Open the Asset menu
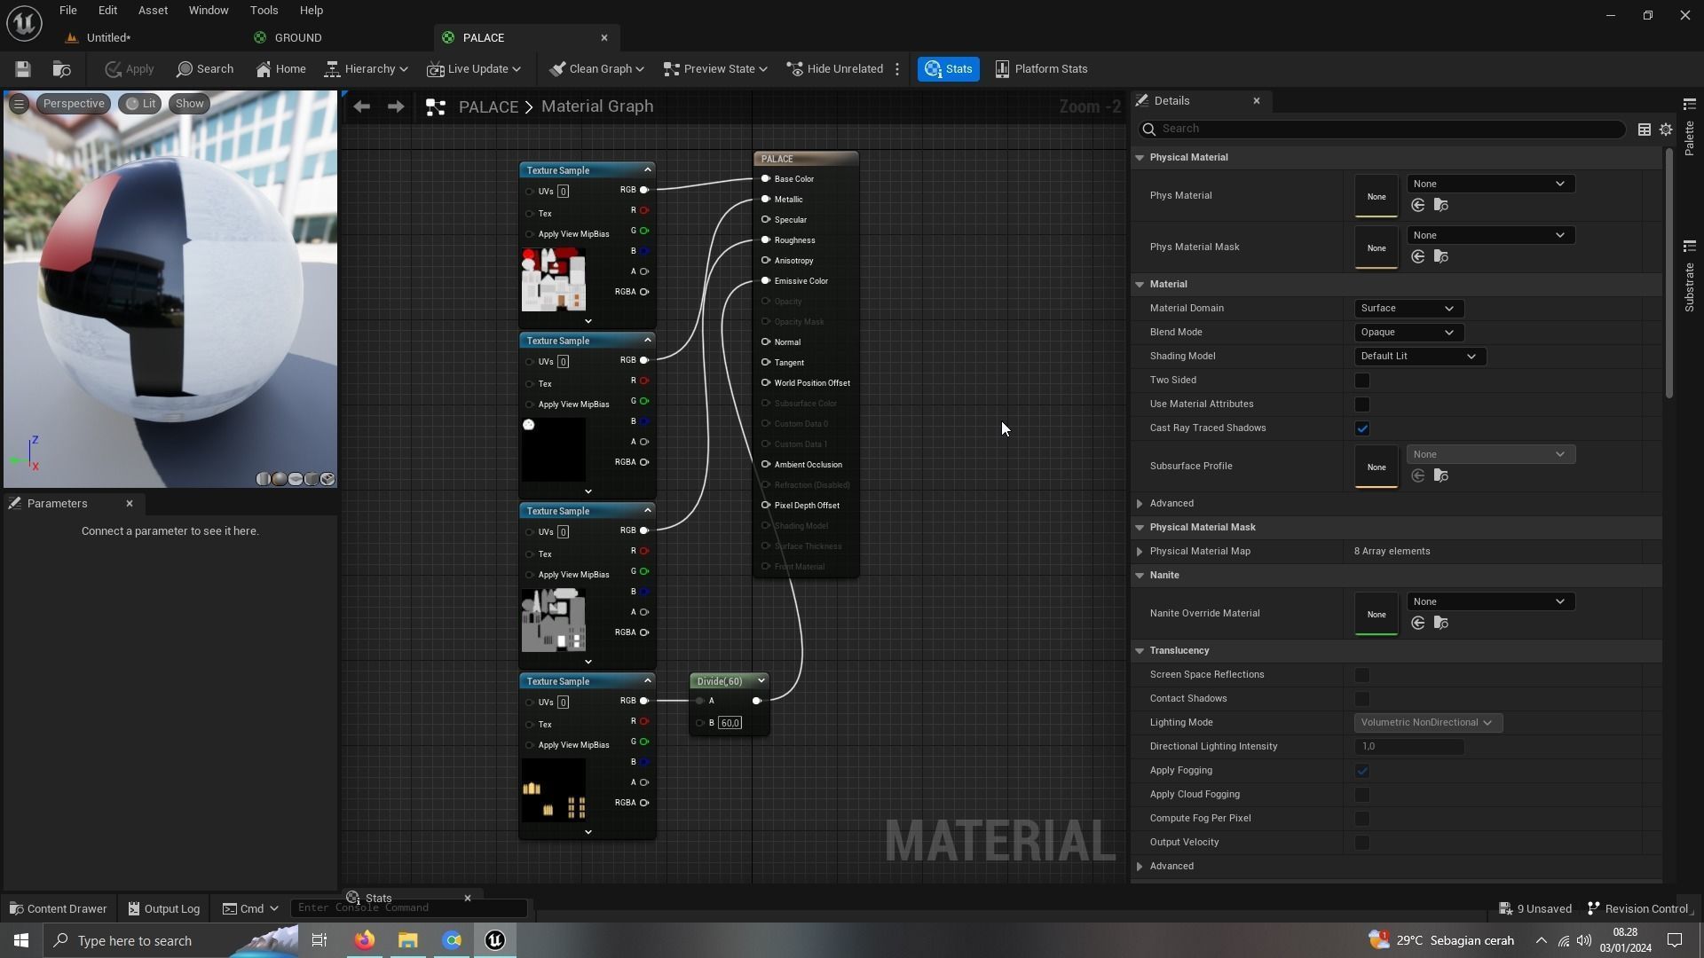The width and height of the screenshot is (1704, 958). coord(153,11)
